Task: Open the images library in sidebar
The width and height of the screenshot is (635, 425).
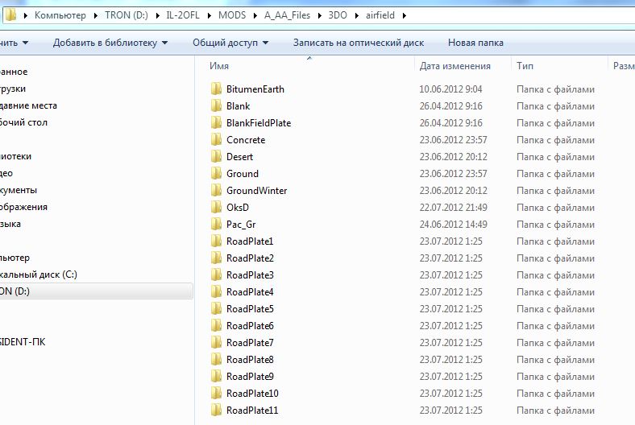Action: [23, 207]
